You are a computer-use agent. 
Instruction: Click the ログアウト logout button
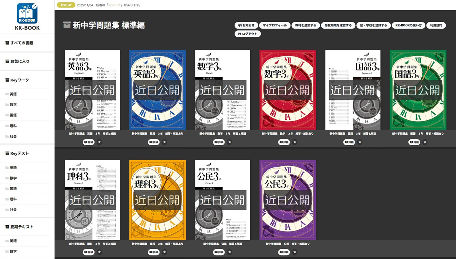[x=248, y=34]
